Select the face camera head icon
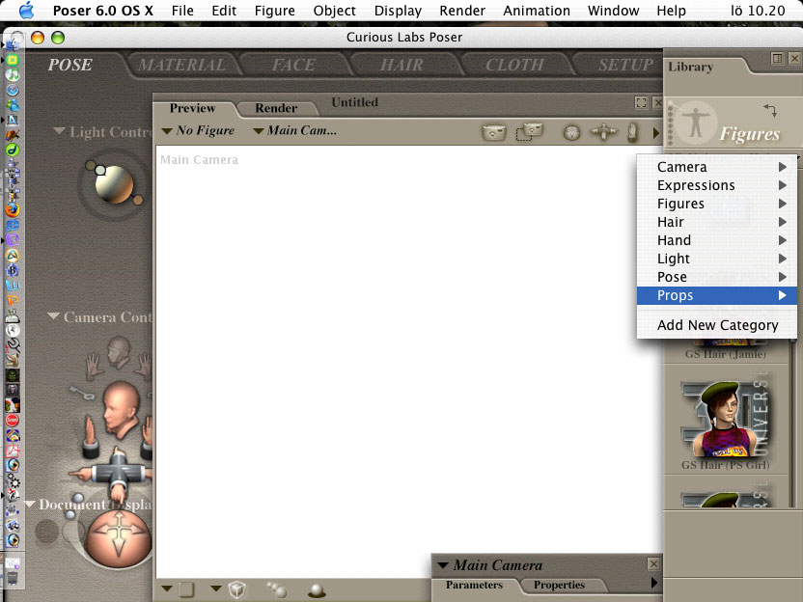 [x=122, y=409]
